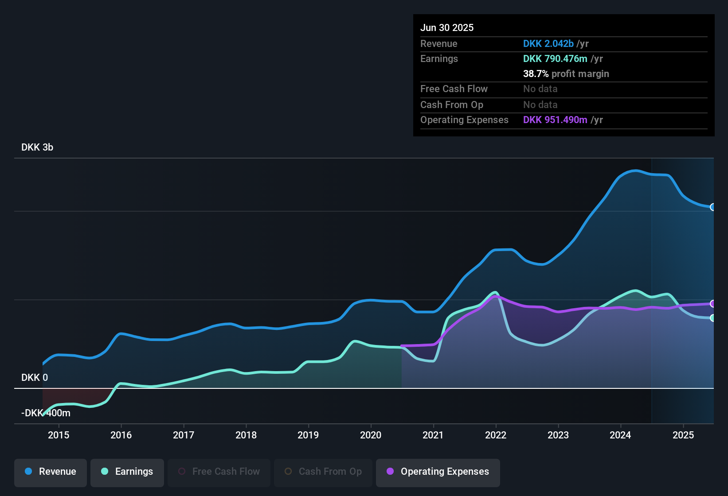Click the DKK 951.490m operating expenses value
This screenshot has width=728, height=496.
coord(555,120)
